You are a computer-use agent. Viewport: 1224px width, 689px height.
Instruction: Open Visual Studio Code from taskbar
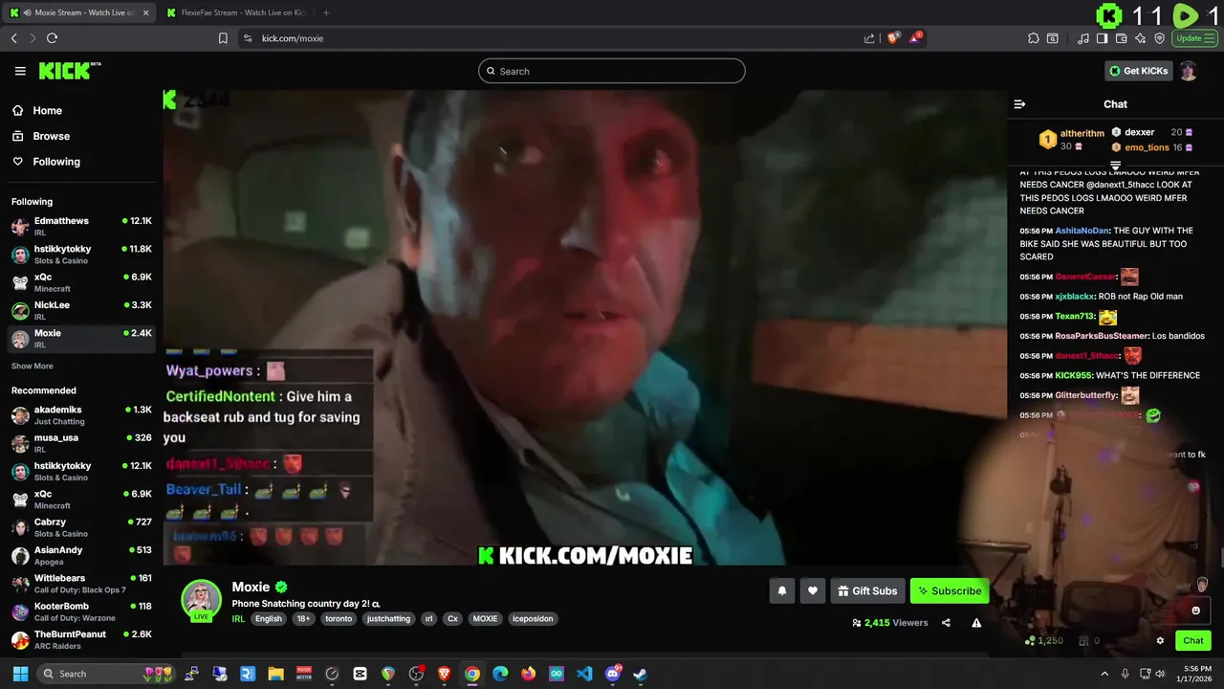pyautogui.click(x=584, y=674)
